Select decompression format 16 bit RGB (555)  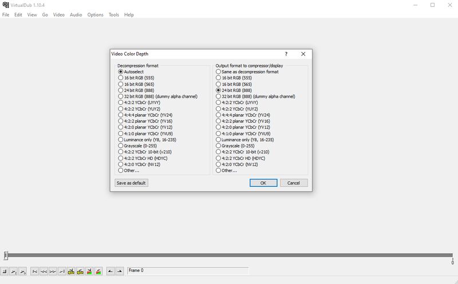(121, 78)
